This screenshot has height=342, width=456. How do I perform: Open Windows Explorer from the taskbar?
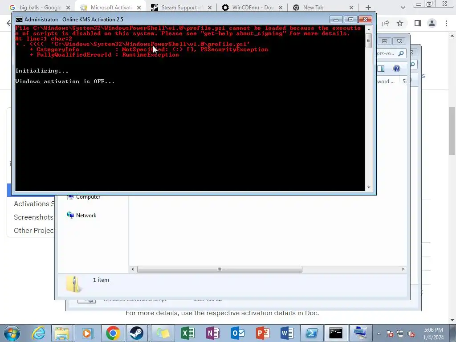point(62,333)
